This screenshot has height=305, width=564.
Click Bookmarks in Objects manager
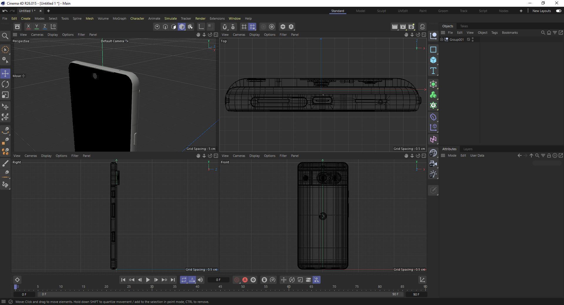tap(510, 33)
